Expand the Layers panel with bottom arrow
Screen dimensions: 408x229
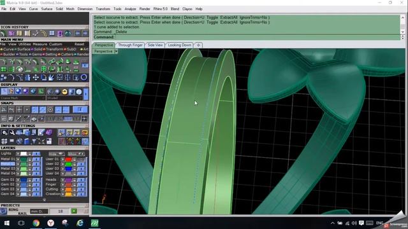[x=44, y=200]
